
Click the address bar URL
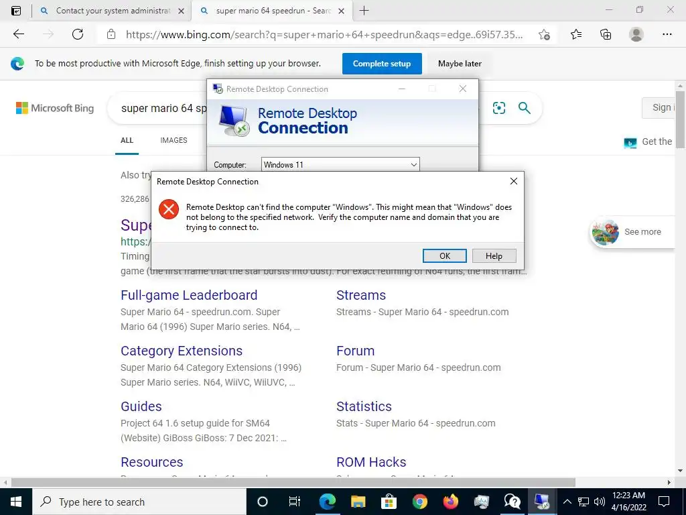[x=324, y=35]
